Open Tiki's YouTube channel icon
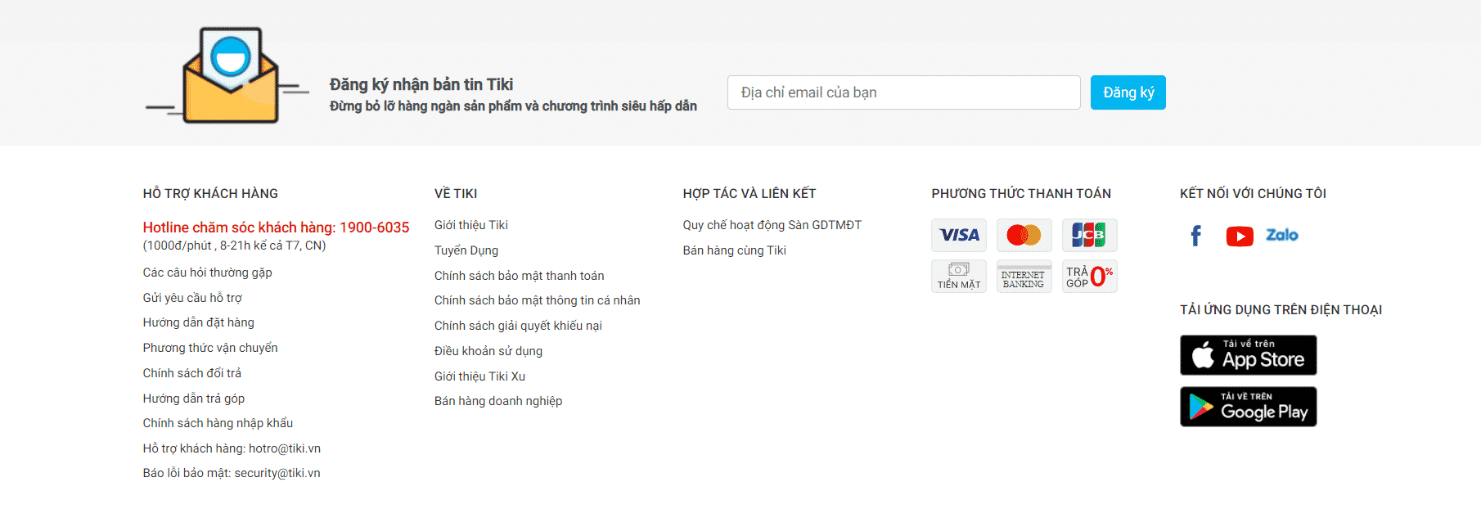Image resolution: width=1481 pixels, height=527 pixels. coord(1240,236)
